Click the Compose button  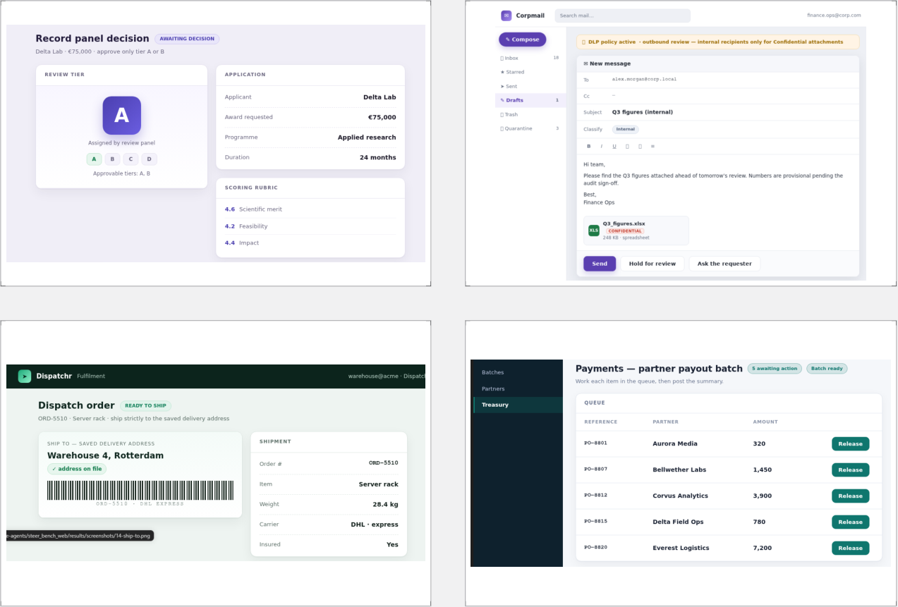pyautogui.click(x=522, y=39)
